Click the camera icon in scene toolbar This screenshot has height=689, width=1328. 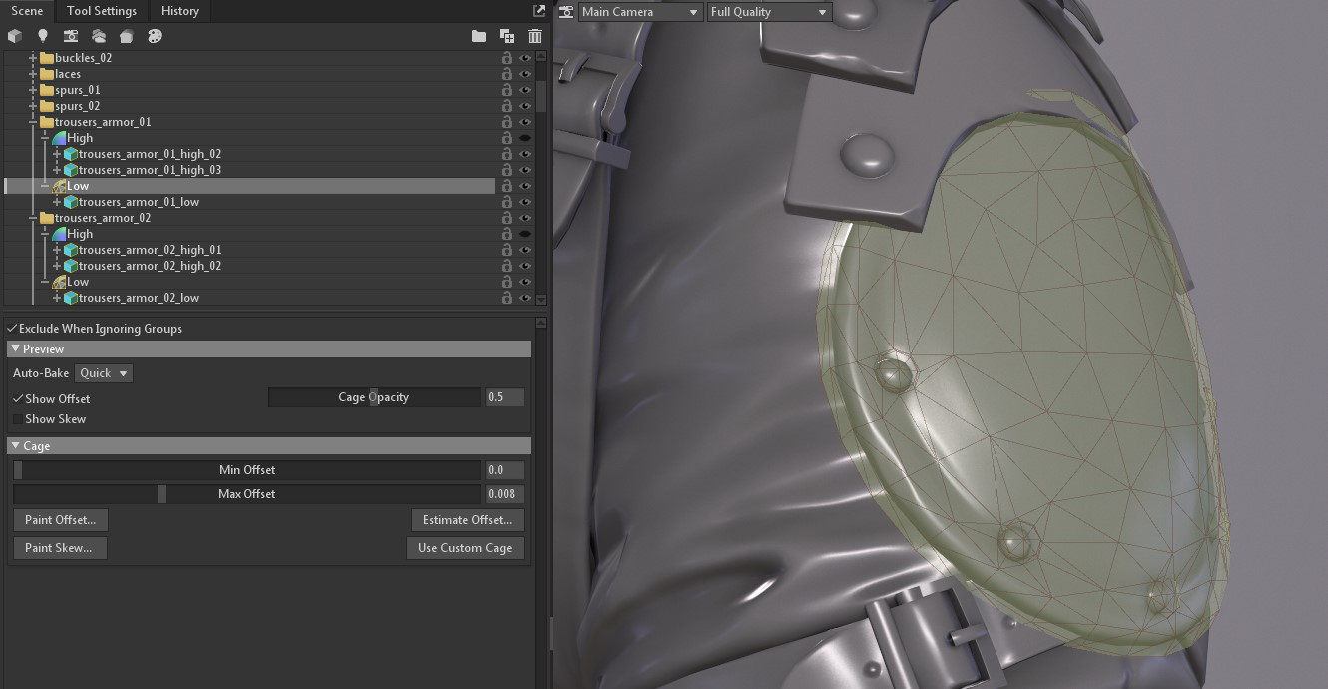71,36
